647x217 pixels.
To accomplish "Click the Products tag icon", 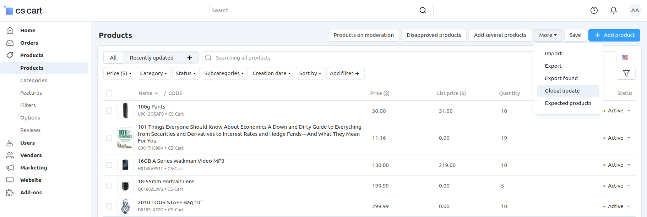I will (10, 55).
